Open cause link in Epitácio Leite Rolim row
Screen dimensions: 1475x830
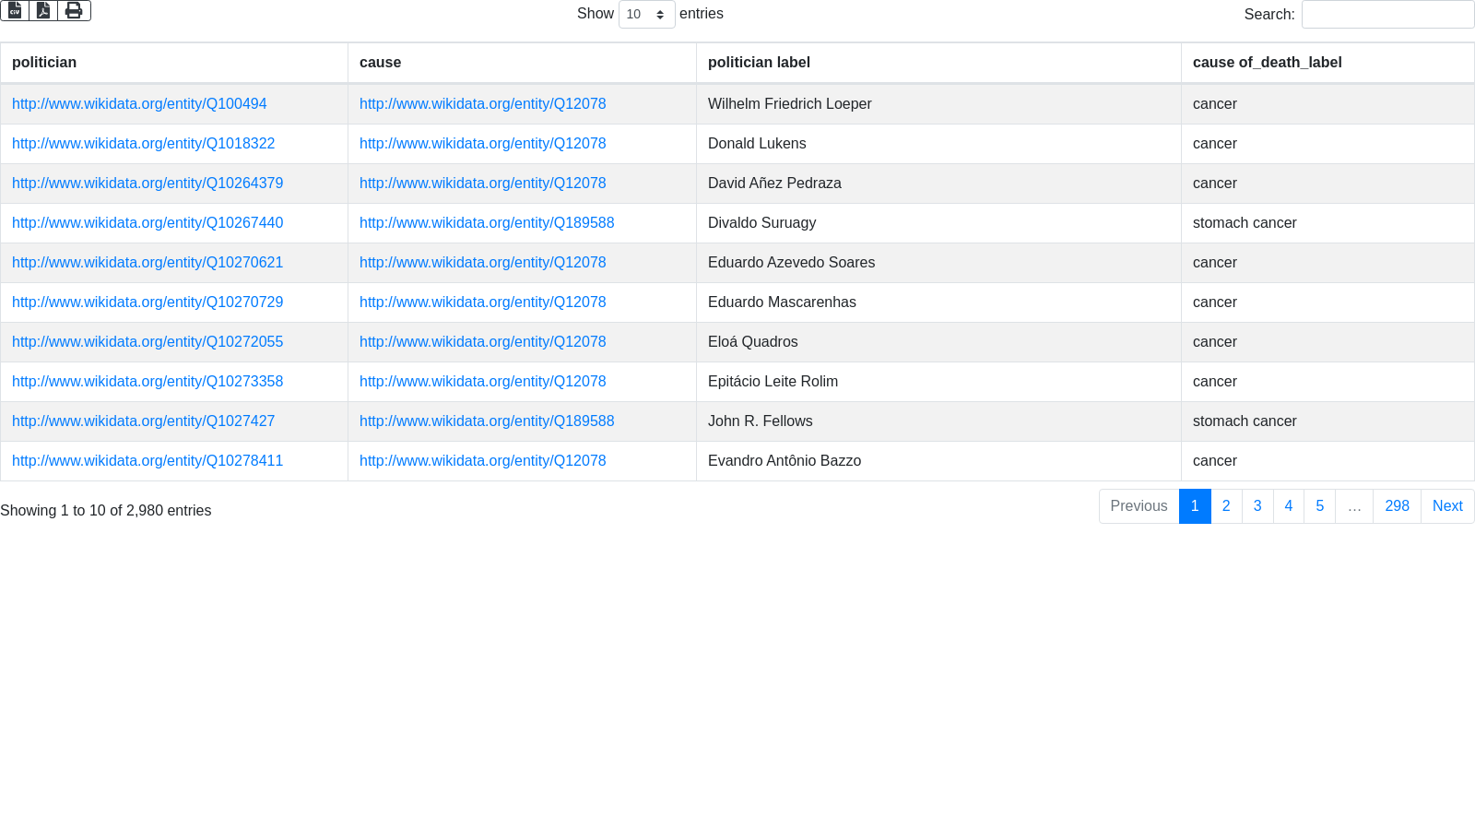pyautogui.click(x=483, y=382)
